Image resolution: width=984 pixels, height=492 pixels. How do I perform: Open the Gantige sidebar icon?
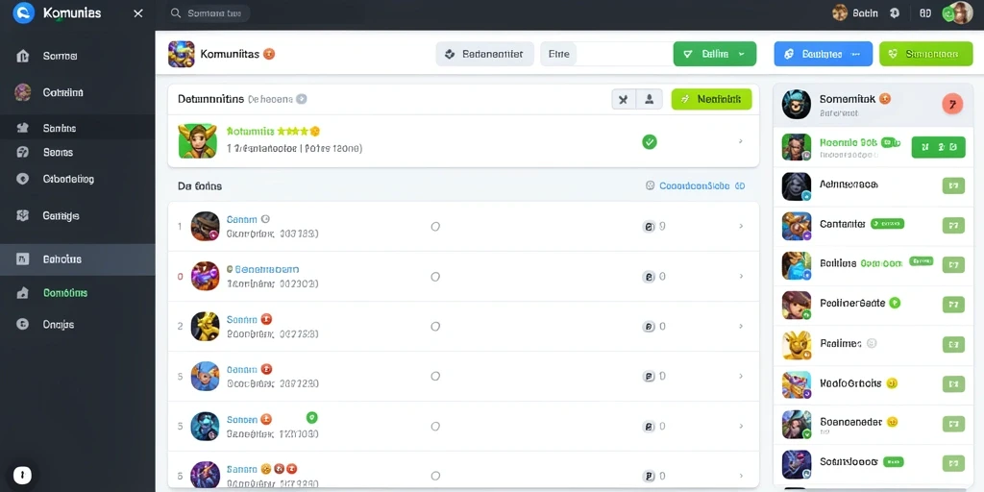click(23, 215)
